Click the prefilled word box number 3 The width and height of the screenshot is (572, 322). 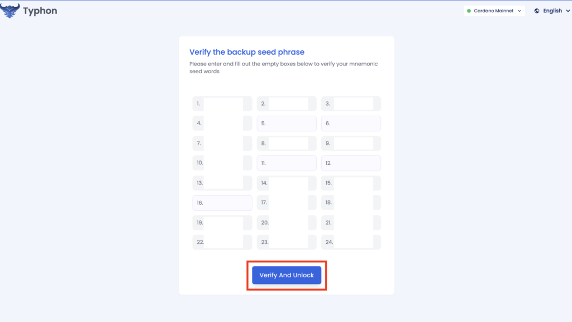[351, 103]
